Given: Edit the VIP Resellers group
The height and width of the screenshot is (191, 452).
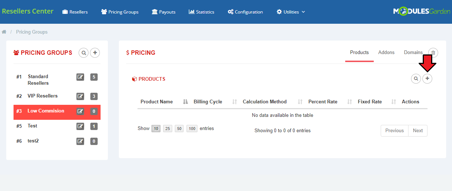Looking at the screenshot, I should 80,96.
